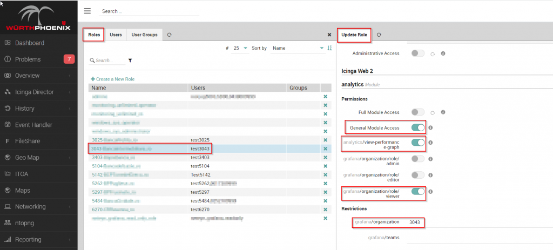The height and width of the screenshot is (250, 553).
Task: Click the Maps globe icon
Action: click(x=8, y=191)
